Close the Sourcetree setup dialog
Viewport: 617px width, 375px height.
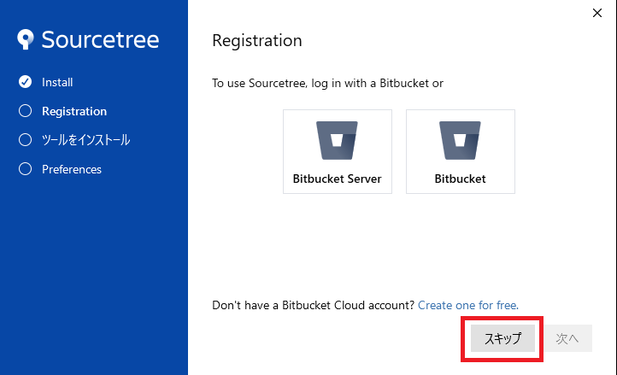pyautogui.click(x=597, y=13)
